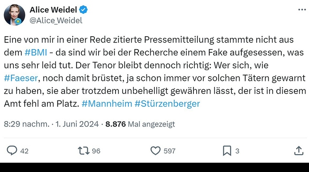Screen dimensions: 309x172
Task: Click the reply count 42
Action: coord(24,151)
